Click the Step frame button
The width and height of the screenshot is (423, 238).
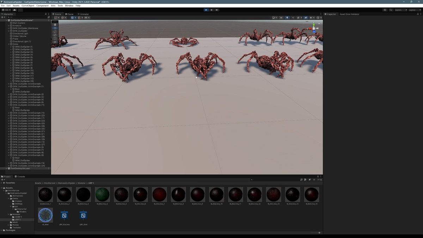click(x=217, y=10)
